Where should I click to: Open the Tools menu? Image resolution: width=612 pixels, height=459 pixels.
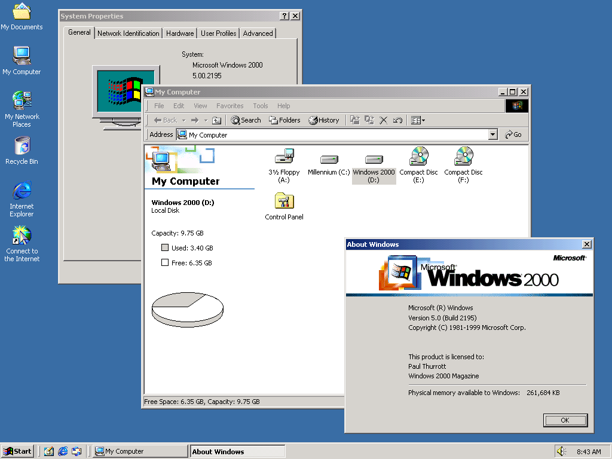pos(261,106)
